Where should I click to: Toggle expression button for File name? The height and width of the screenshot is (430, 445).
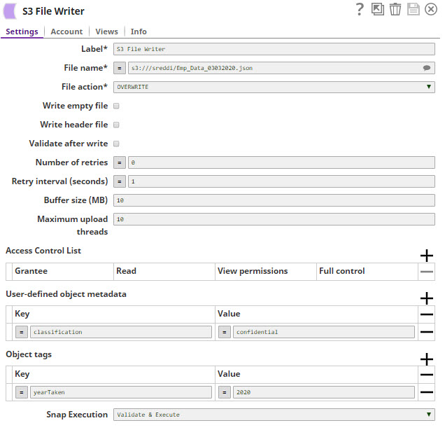coord(120,69)
